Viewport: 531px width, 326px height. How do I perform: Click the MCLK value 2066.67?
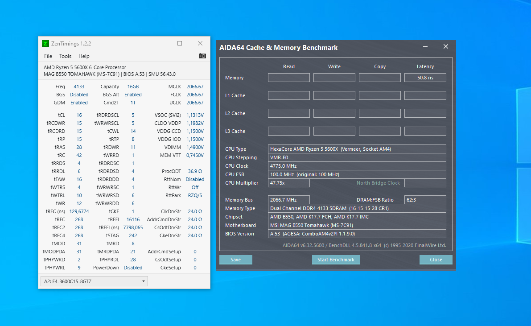[x=195, y=87]
